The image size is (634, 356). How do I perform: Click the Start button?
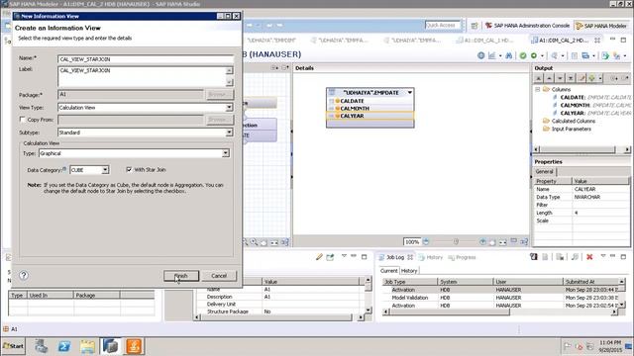(13, 346)
